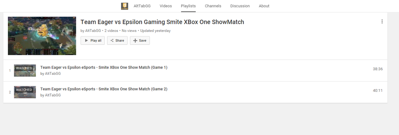The image size is (399, 135).
Task: Save the playlist with the Save button
Action: 140,41
